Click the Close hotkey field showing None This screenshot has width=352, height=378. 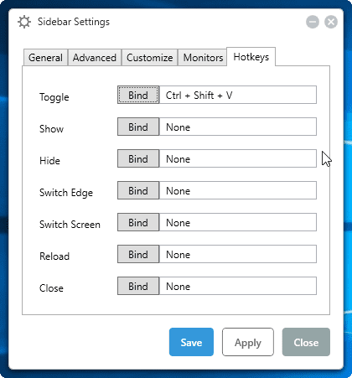click(238, 286)
